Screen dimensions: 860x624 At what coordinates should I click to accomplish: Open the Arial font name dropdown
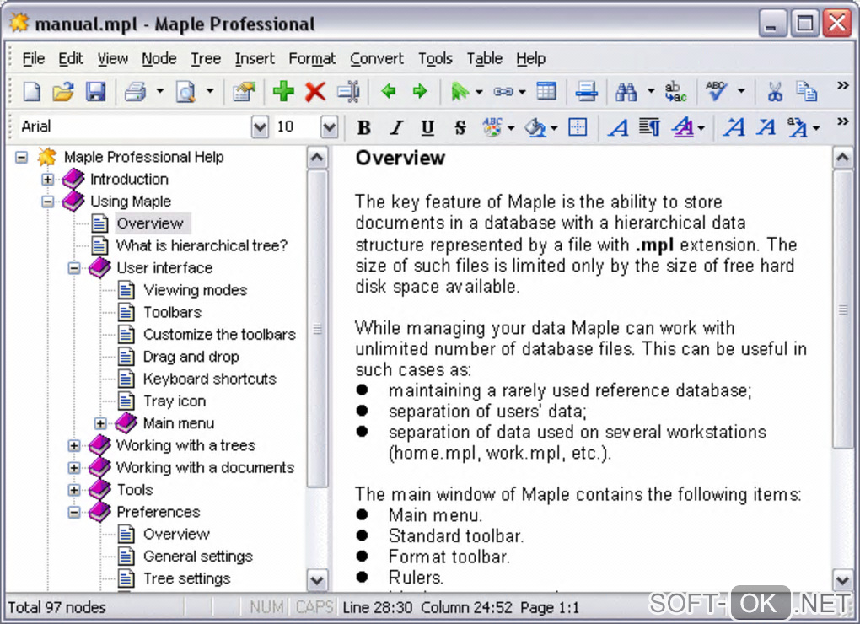[260, 127]
